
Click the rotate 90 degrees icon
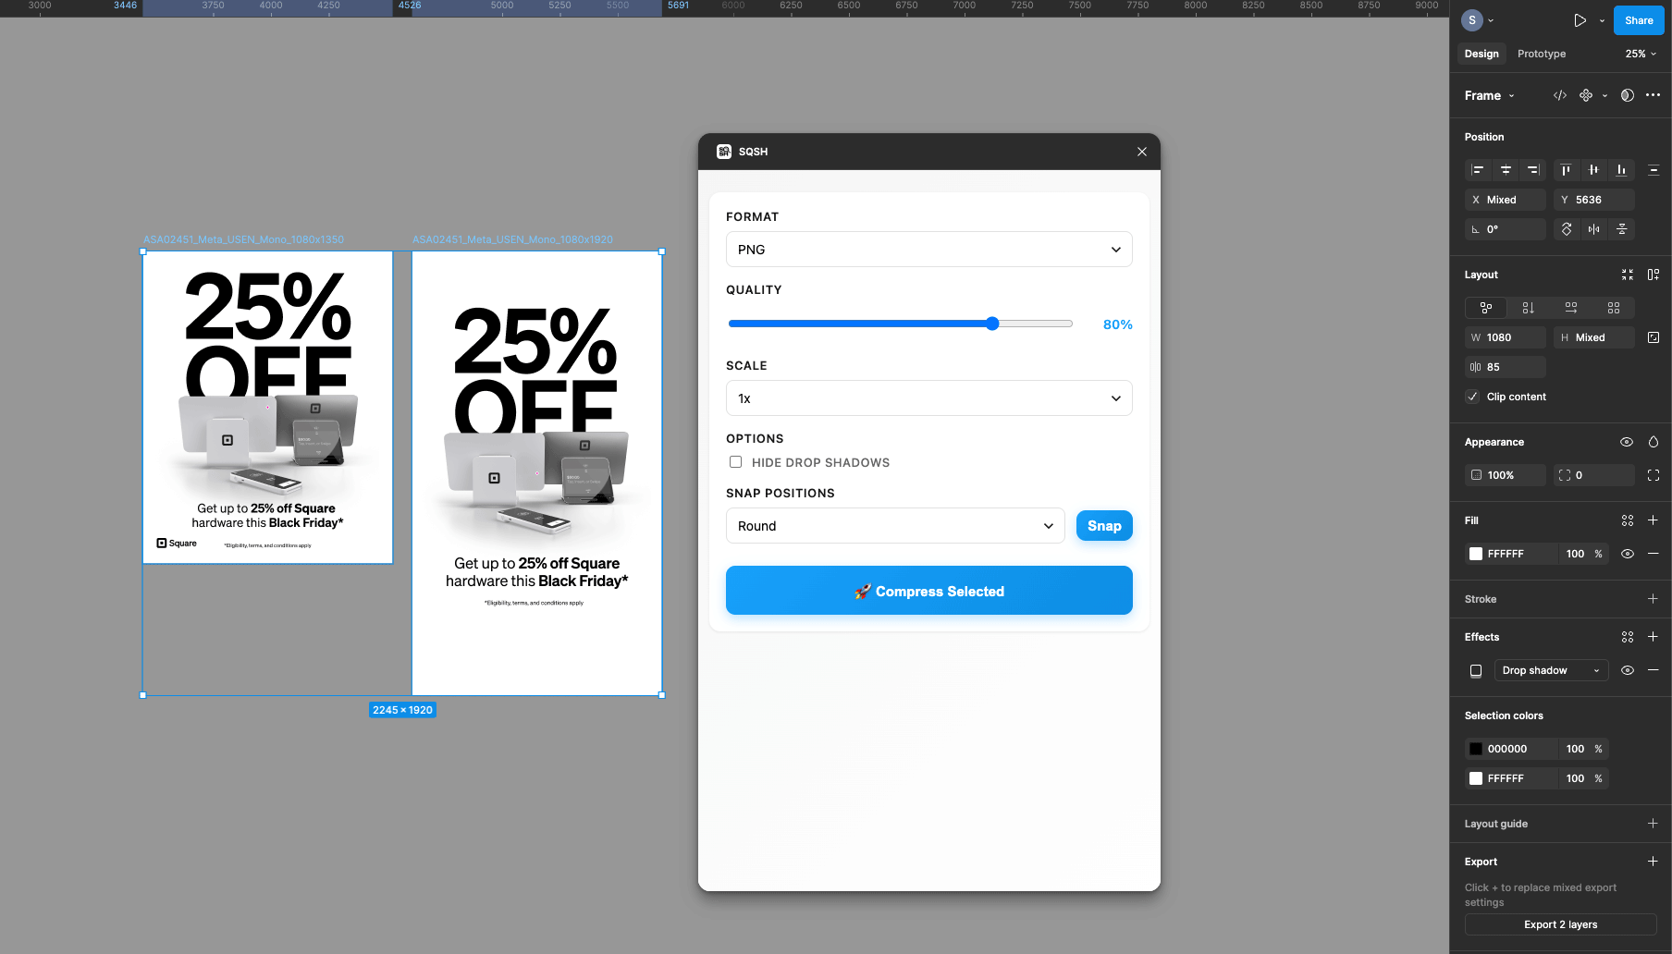point(1567,229)
